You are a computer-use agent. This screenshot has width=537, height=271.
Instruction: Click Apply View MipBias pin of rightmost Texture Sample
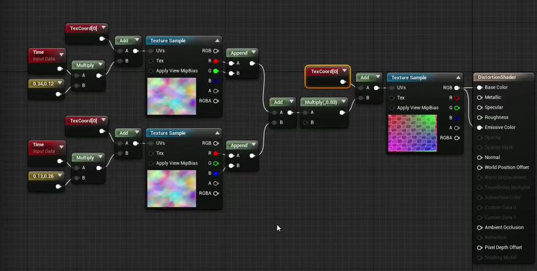pos(392,108)
